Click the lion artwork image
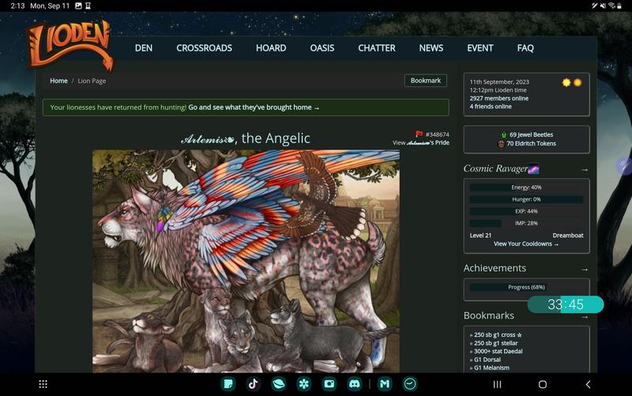 (x=246, y=261)
